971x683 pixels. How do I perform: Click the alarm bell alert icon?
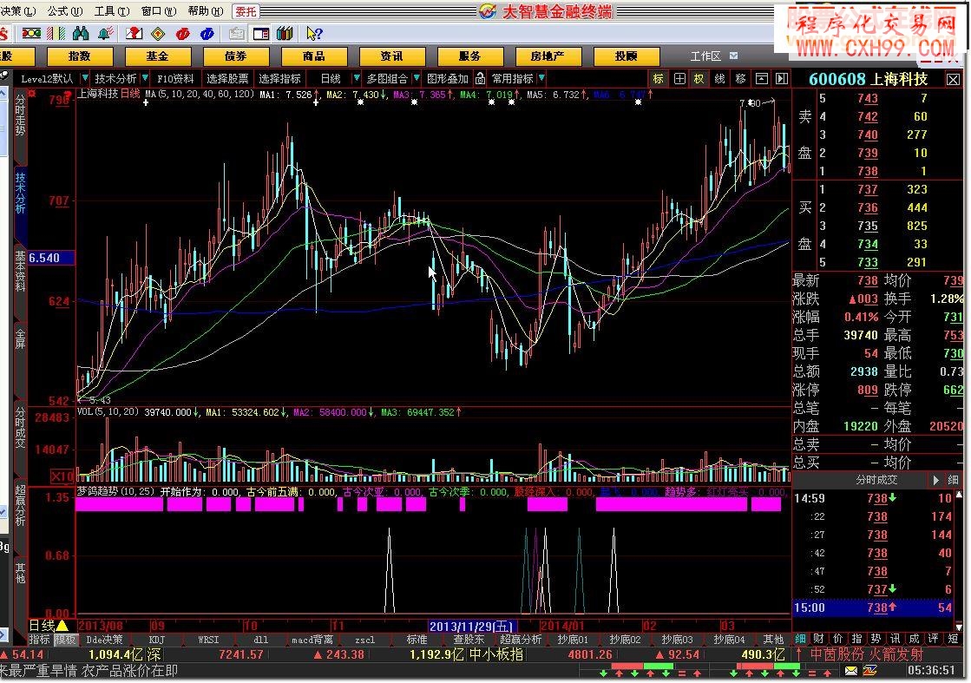coord(105,34)
